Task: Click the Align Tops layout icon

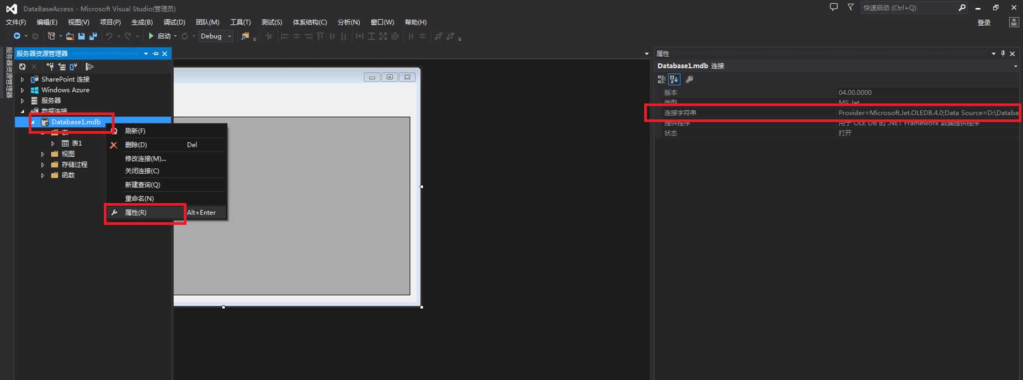Action: pyautogui.click(x=321, y=36)
